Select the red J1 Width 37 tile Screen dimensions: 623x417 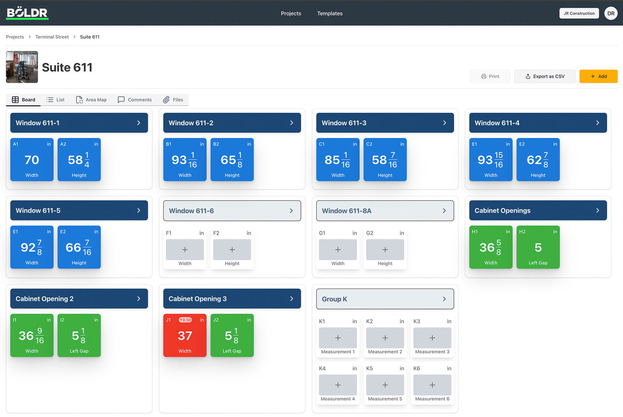point(185,335)
